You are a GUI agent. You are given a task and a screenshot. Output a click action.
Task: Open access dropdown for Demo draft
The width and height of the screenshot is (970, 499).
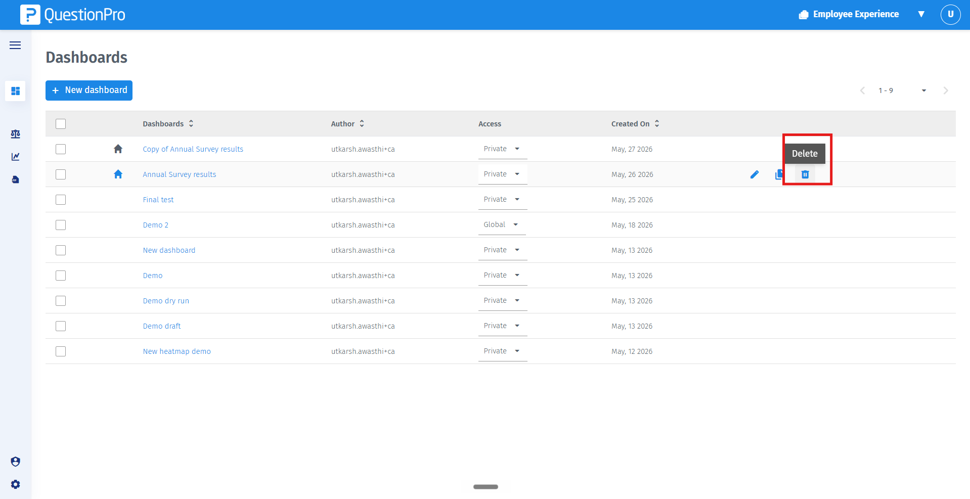pos(503,326)
